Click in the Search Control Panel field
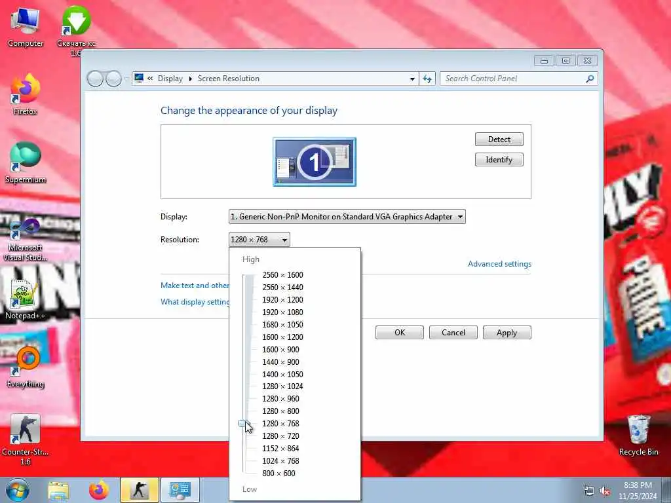The image size is (671, 503). click(512, 79)
